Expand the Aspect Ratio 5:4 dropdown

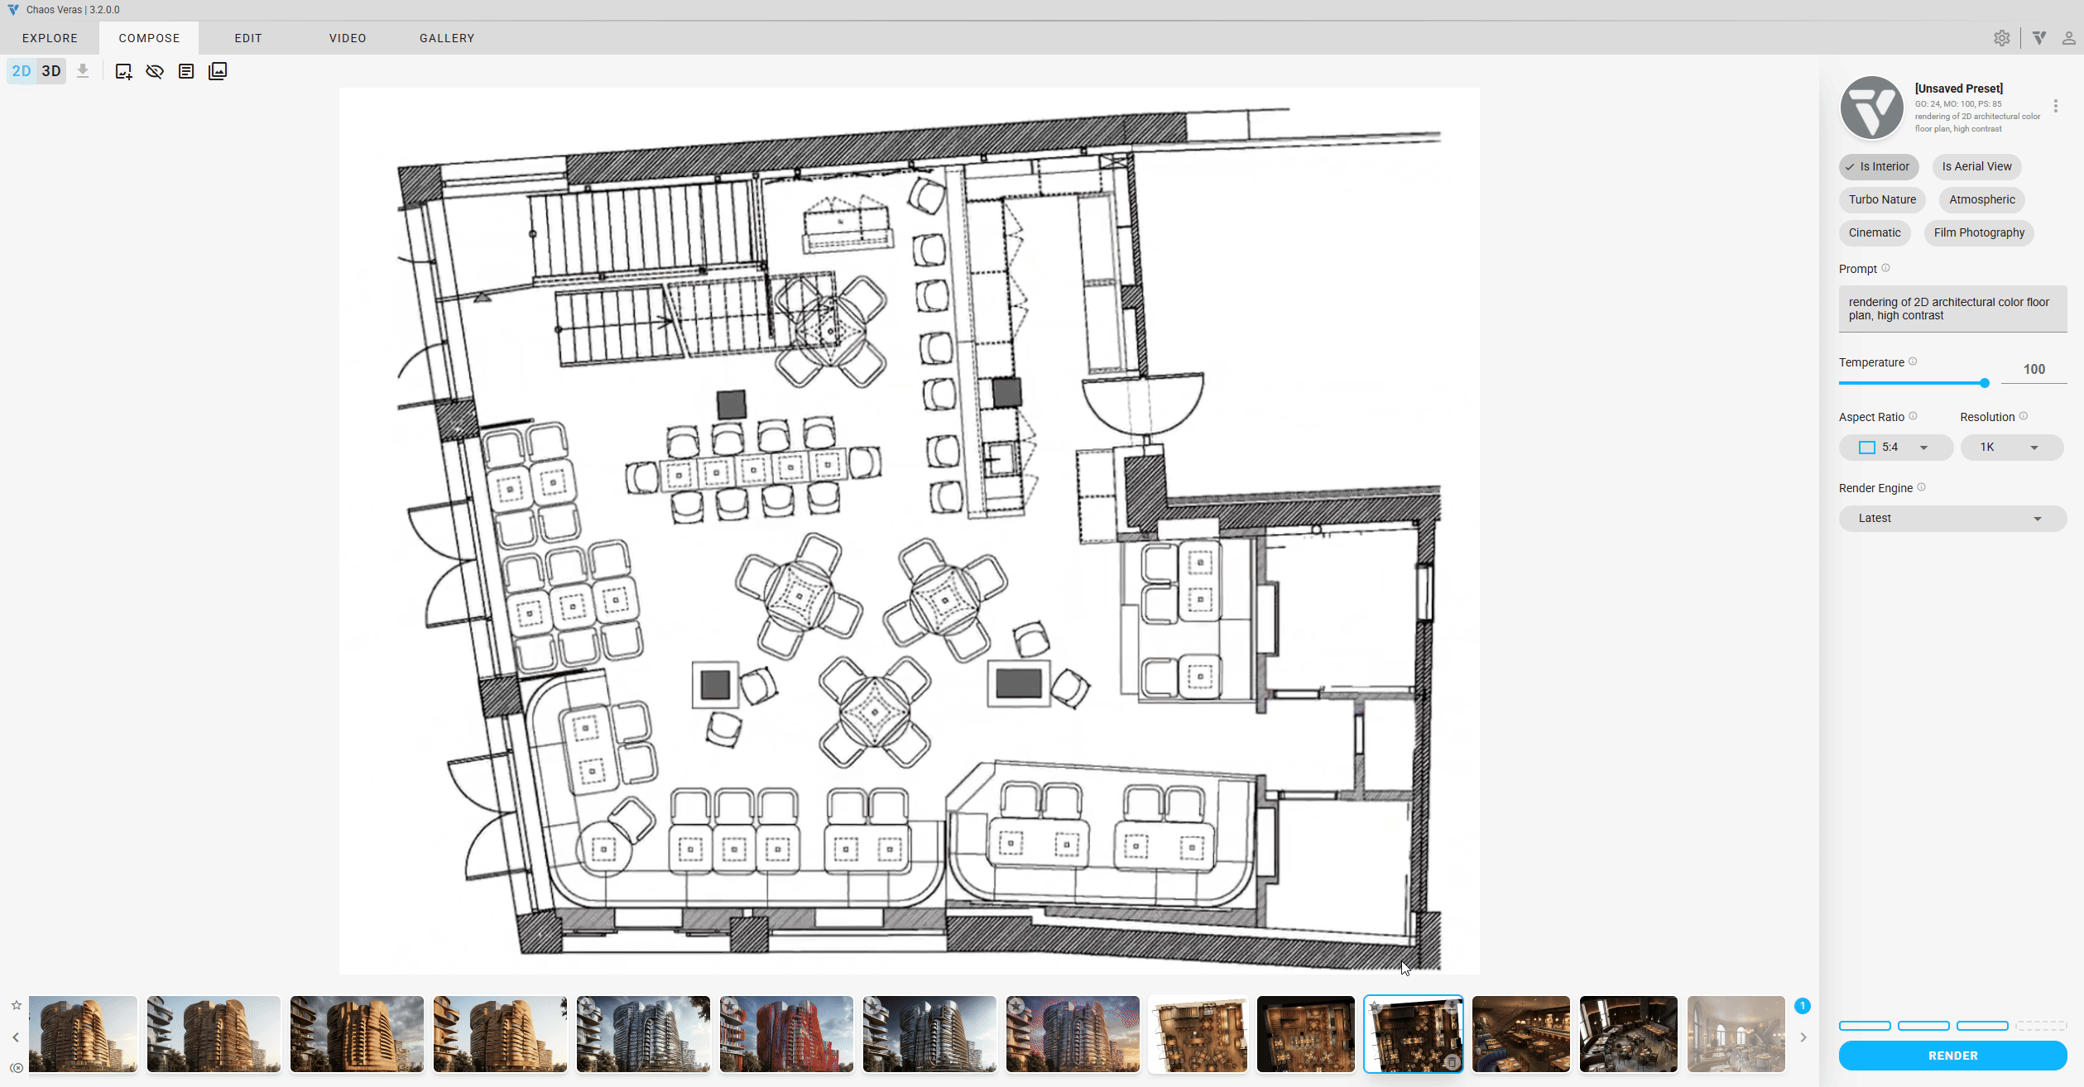[1894, 448]
